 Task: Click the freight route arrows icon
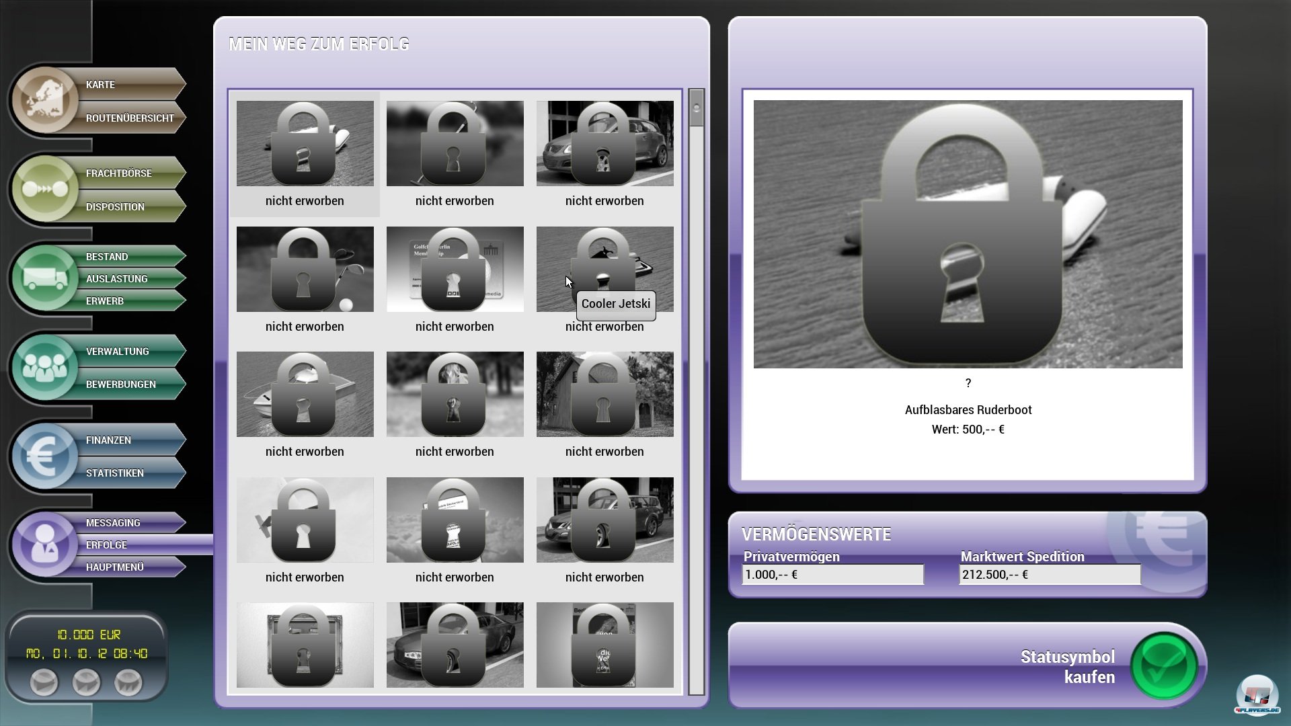point(45,190)
